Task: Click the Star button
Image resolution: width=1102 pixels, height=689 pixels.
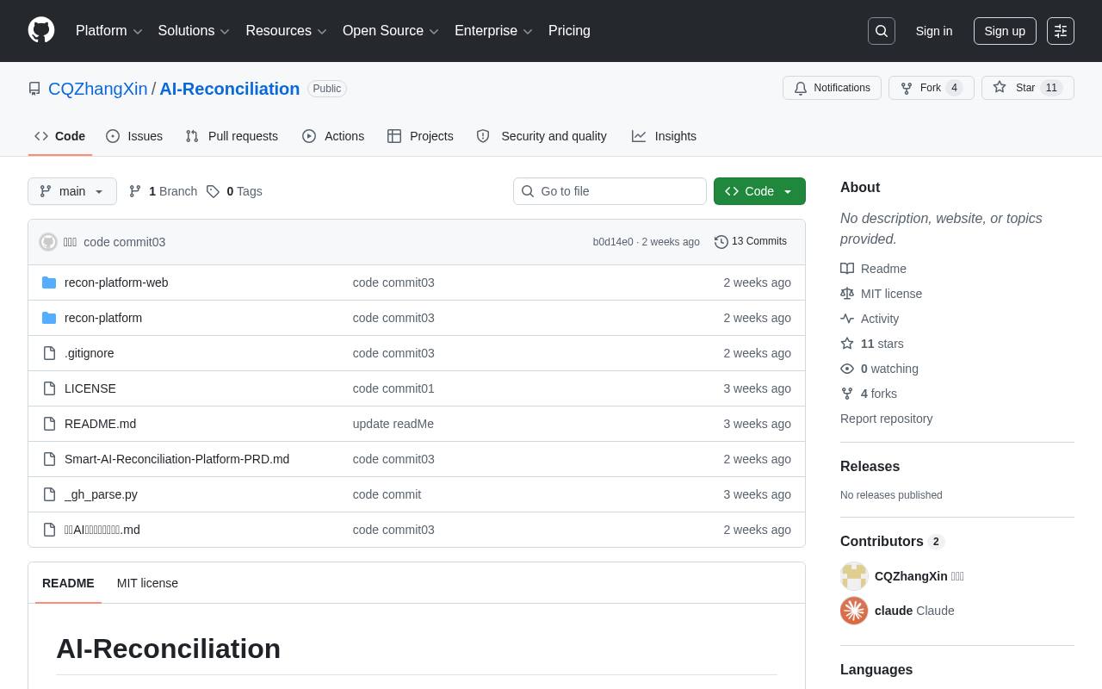Action: [1028, 88]
